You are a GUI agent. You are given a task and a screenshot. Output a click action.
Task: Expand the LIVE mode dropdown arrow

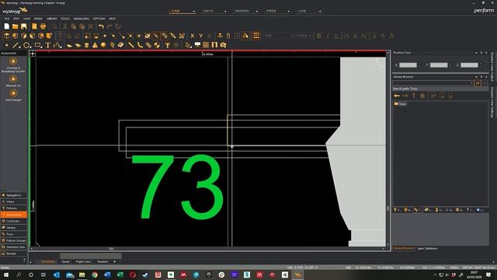click(x=320, y=12)
